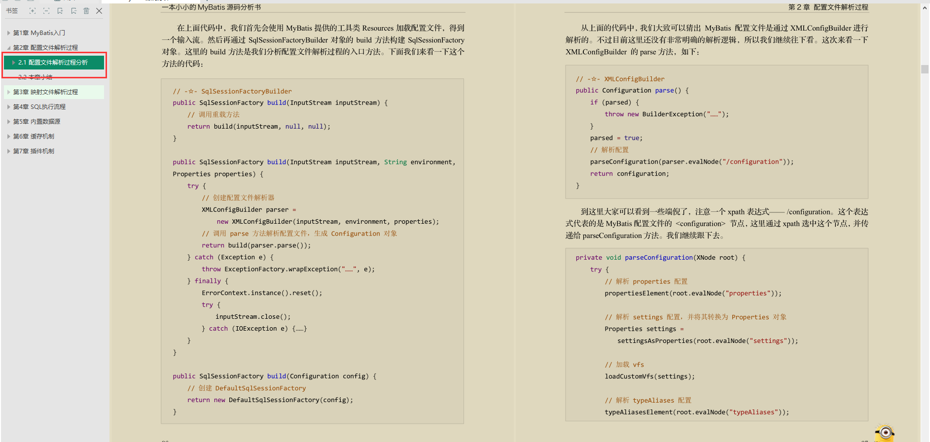Click the delete bookmark trash icon
Viewport: 930px width, 442px height.
pos(86,11)
